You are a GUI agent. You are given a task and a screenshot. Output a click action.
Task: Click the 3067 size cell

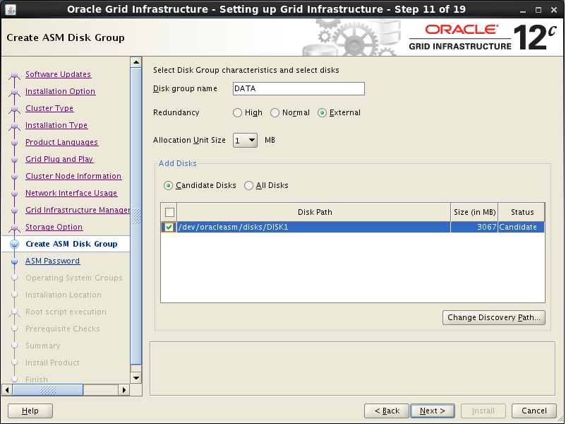pyautogui.click(x=474, y=227)
